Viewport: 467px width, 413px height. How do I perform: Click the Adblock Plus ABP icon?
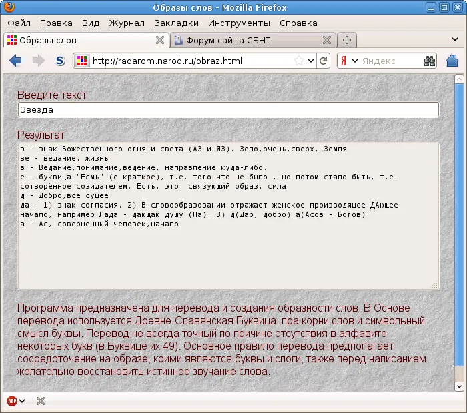pyautogui.click(x=11, y=401)
